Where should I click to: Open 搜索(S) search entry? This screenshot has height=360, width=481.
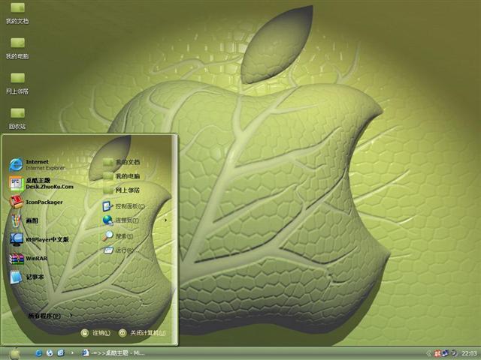pos(118,236)
